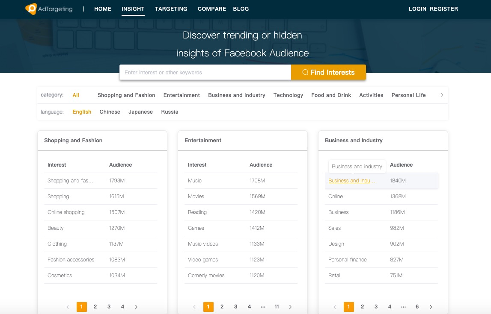Select the Online interest row
The image size is (491, 314).
pyautogui.click(x=381, y=197)
